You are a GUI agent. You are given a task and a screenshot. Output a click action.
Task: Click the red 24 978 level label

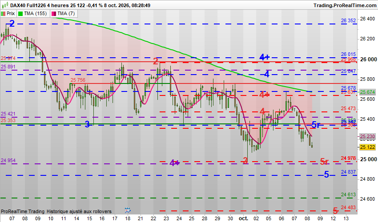tap(348, 158)
